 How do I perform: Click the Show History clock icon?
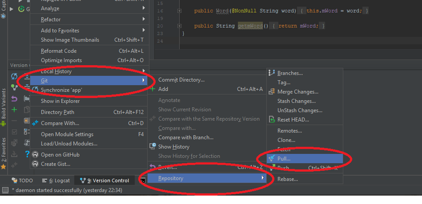(x=153, y=147)
